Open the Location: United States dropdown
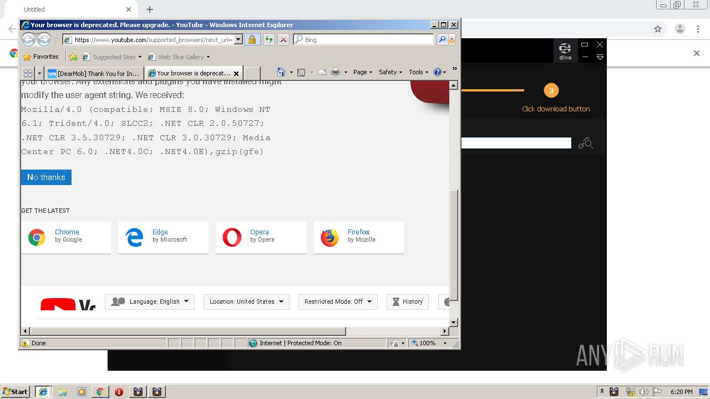710x399 pixels. tap(246, 301)
